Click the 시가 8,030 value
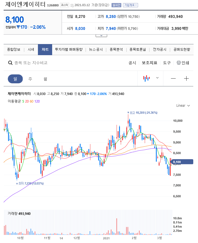The height and width of the screenshot is (243, 198). pyautogui.click(x=80, y=28)
